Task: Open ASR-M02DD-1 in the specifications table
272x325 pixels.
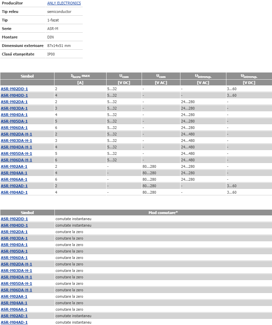Action: tap(14, 89)
